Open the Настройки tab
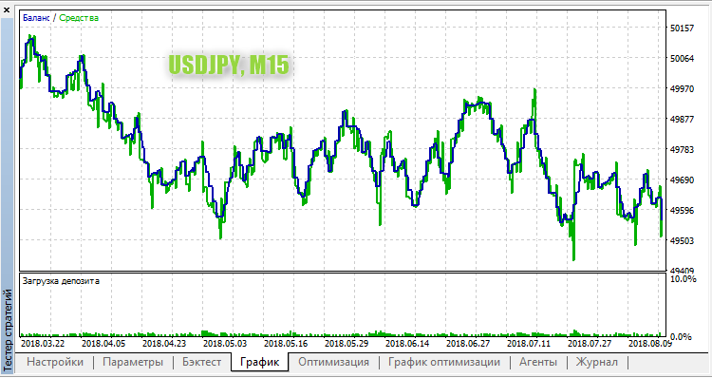 [x=55, y=362]
